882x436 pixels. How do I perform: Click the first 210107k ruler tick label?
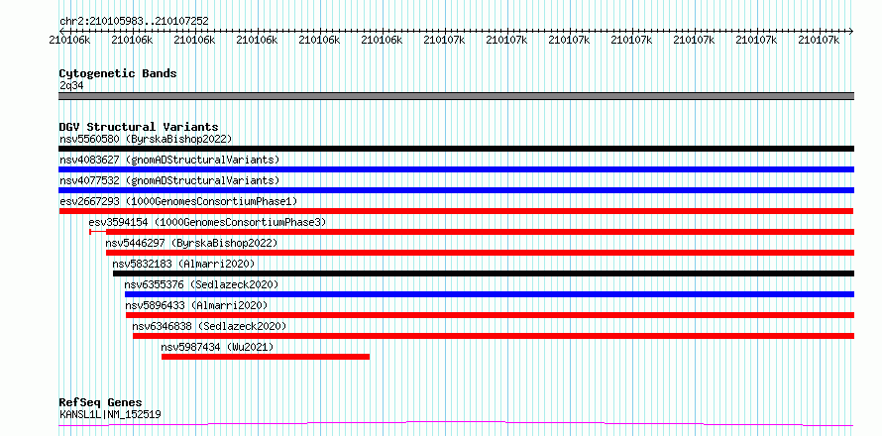click(x=444, y=40)
